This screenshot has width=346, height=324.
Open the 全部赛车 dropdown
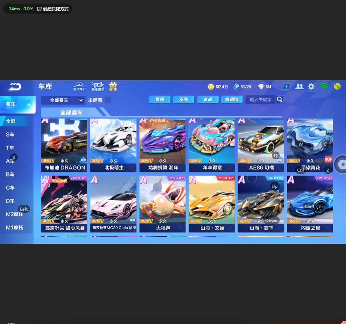click(x=63, y=100)
